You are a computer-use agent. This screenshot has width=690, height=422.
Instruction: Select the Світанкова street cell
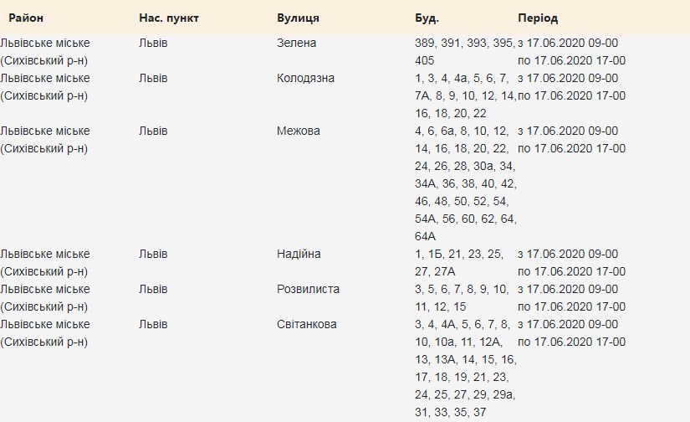tap(307, 324)
